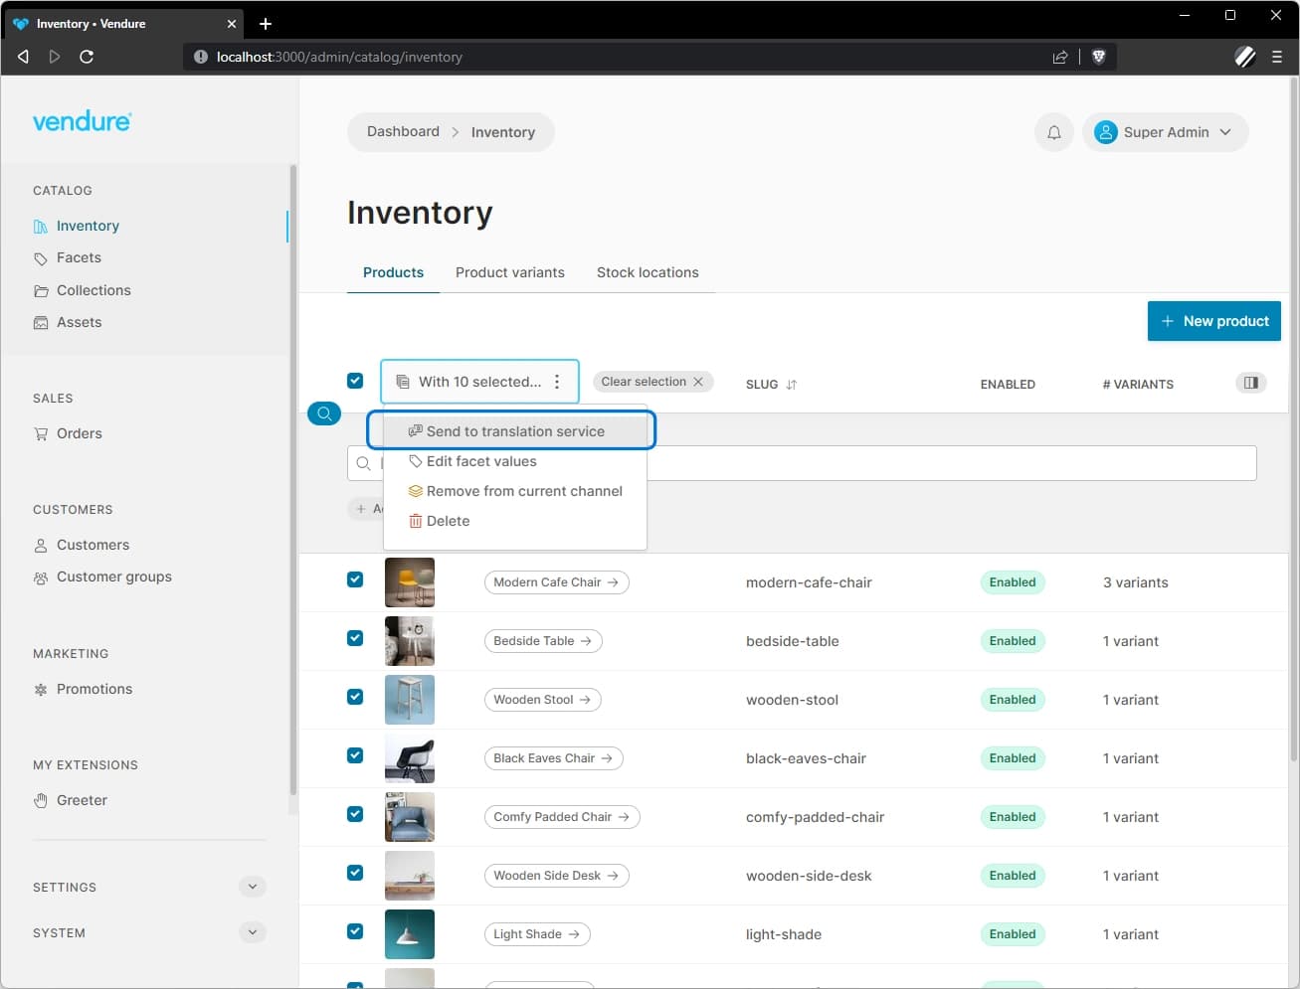
Task: Choose Send to translation service
Action: pos(515,430)
